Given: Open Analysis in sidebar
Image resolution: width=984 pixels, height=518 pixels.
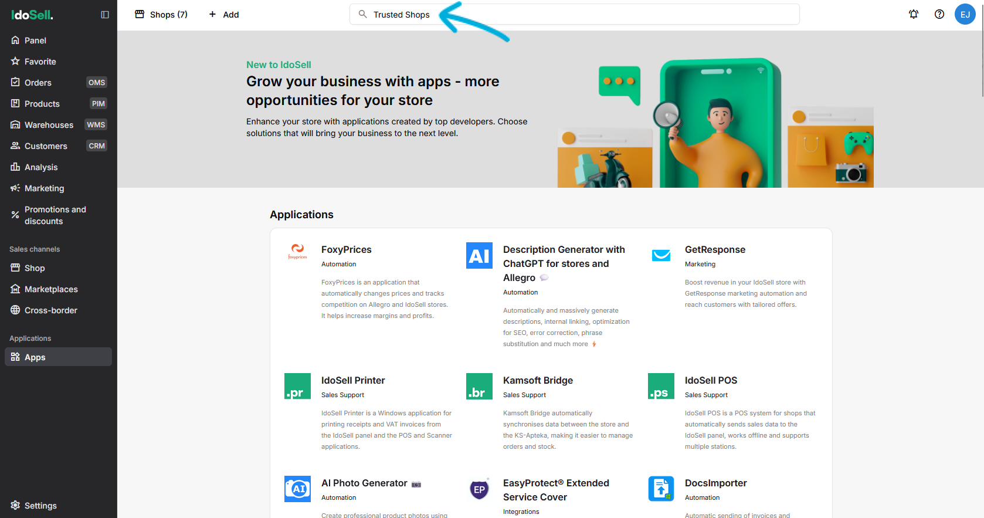Looking at the screenshot, I should click(58, 167).
